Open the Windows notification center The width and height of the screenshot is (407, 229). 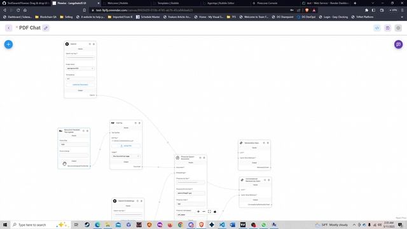[400, 225]
